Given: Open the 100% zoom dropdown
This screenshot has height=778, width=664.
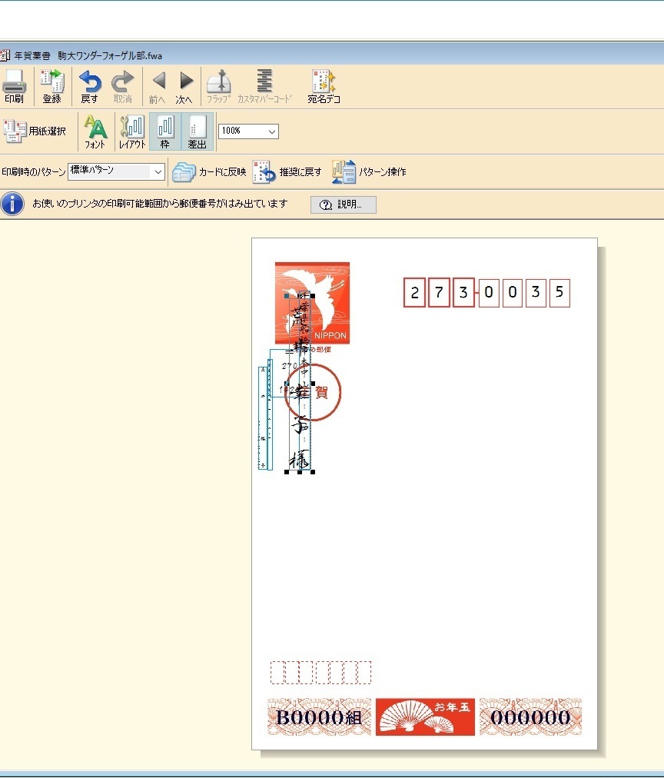Looking at the screenshot, I should coord(248,131).
